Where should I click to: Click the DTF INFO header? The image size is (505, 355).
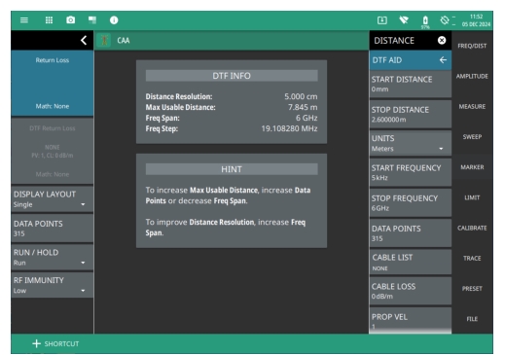[232, 76]
